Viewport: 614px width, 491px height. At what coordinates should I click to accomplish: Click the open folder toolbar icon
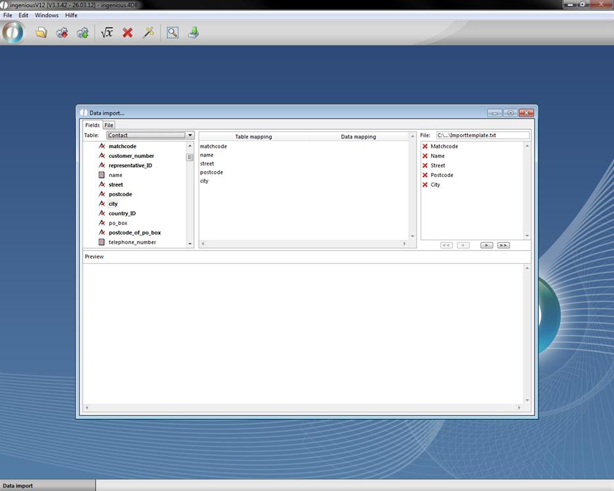click(x=41, y=32)
